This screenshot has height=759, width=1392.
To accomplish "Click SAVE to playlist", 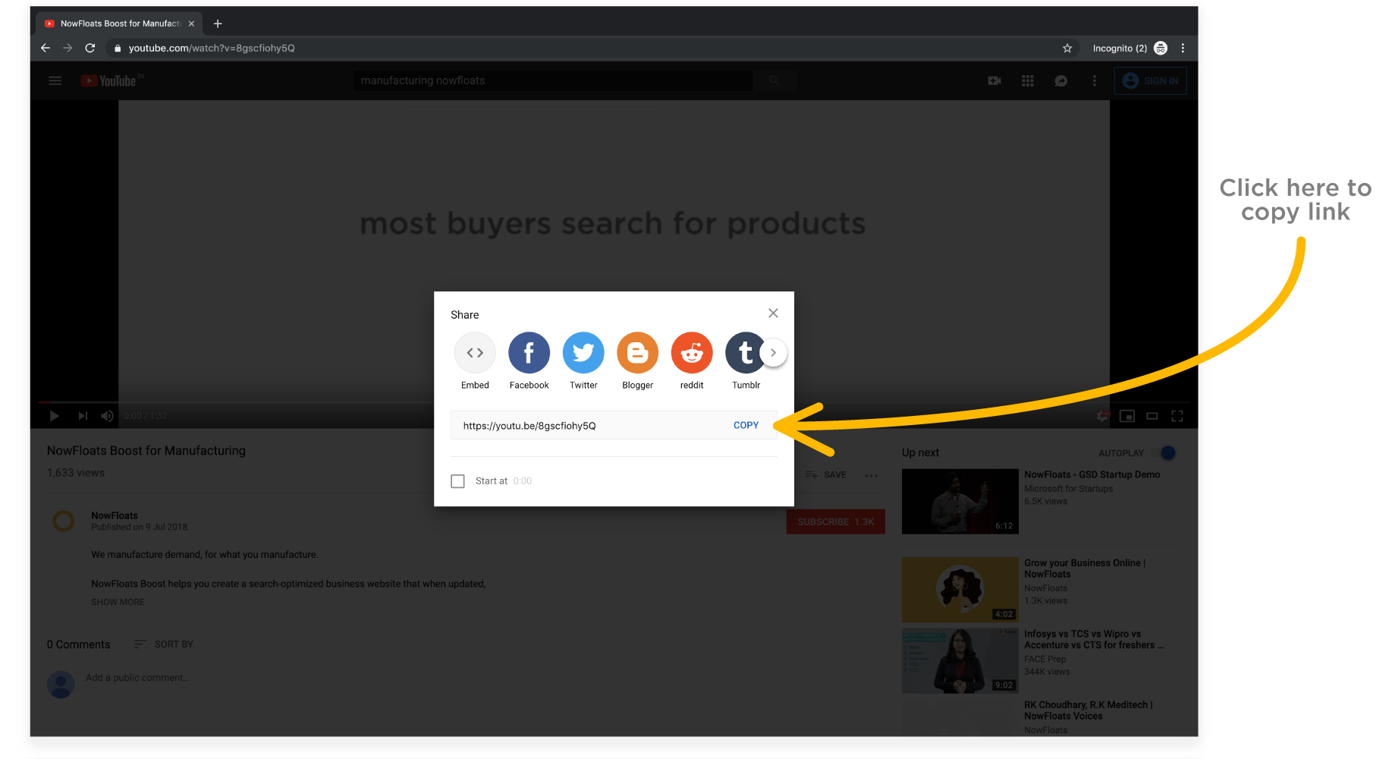I will point(826,475).
